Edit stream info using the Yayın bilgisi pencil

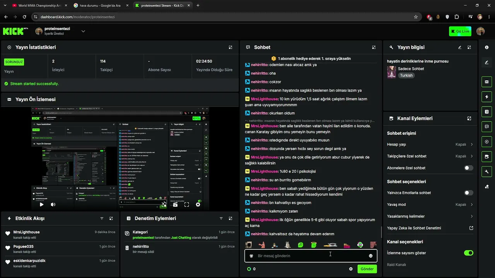tap(460, 47)
